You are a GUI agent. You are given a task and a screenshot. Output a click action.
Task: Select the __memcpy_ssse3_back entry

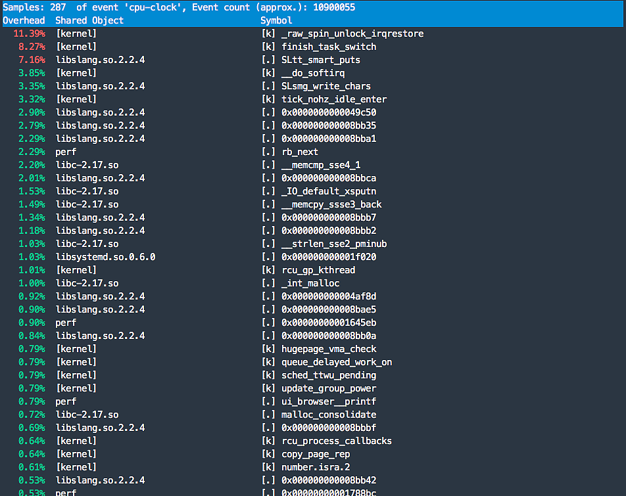(x=331, y=204)
